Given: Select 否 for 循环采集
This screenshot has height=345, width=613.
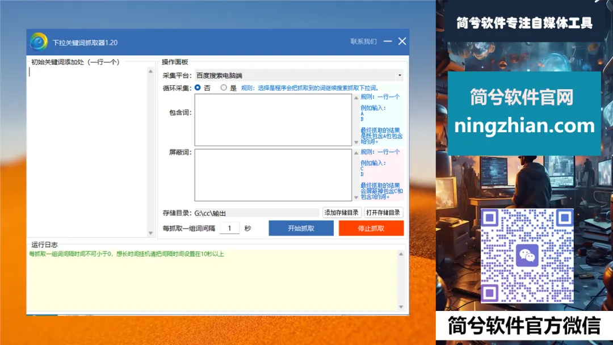Looking at the screenshot, I should pyautogui.click(x=198, y=87).
